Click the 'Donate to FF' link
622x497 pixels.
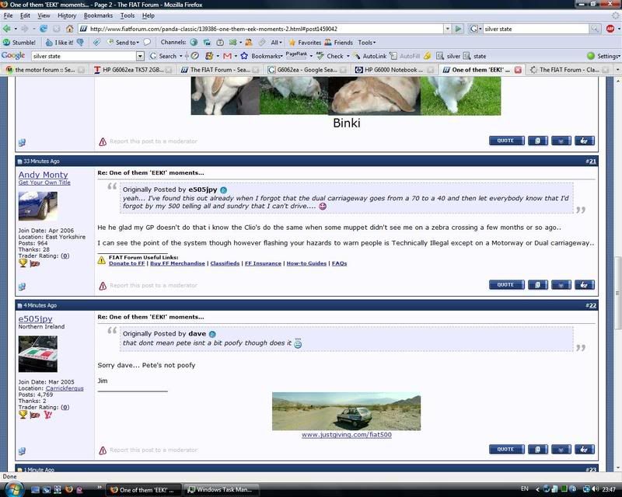coord(127,263)
